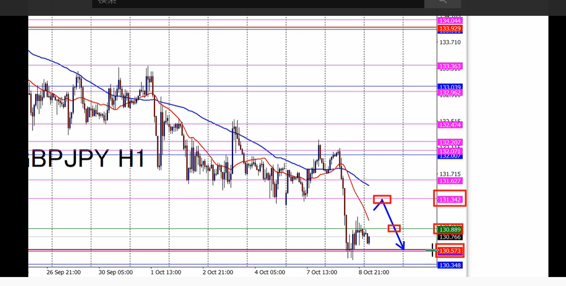Click the 134.044 magenta price label

(450, 21)
